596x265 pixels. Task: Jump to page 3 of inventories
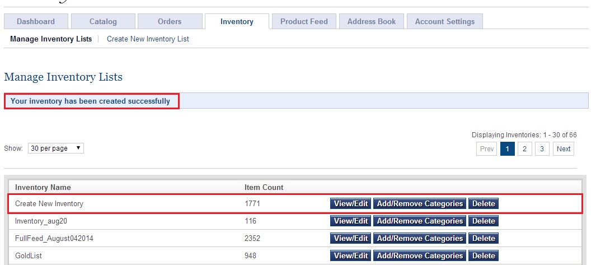click(542, 148)
